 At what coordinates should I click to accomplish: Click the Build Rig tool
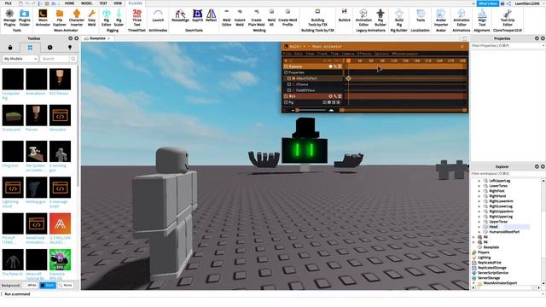(399, 18)
